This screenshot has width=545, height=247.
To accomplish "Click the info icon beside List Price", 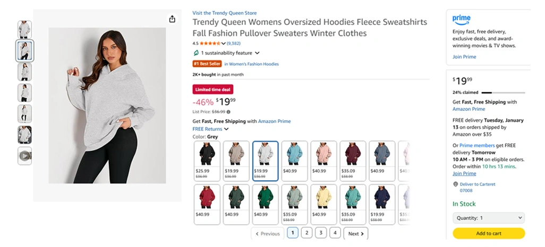I will coord(228,112).
